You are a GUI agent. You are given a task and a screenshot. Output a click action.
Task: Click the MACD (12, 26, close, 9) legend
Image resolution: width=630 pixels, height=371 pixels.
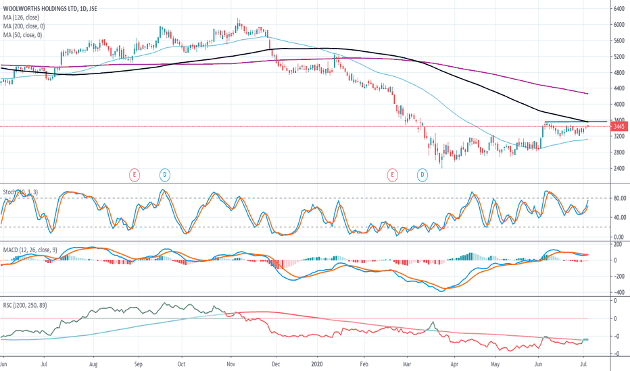tap(30, 250)
